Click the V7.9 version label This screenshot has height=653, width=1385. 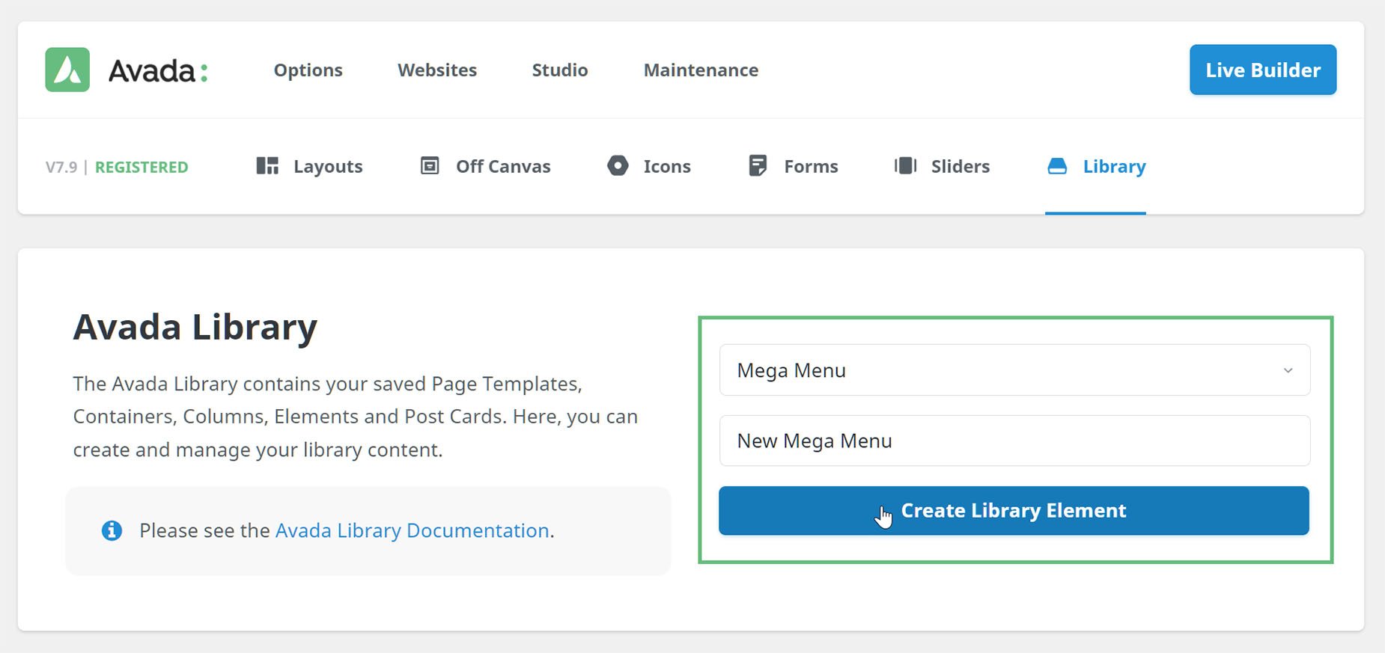(61, 167)
